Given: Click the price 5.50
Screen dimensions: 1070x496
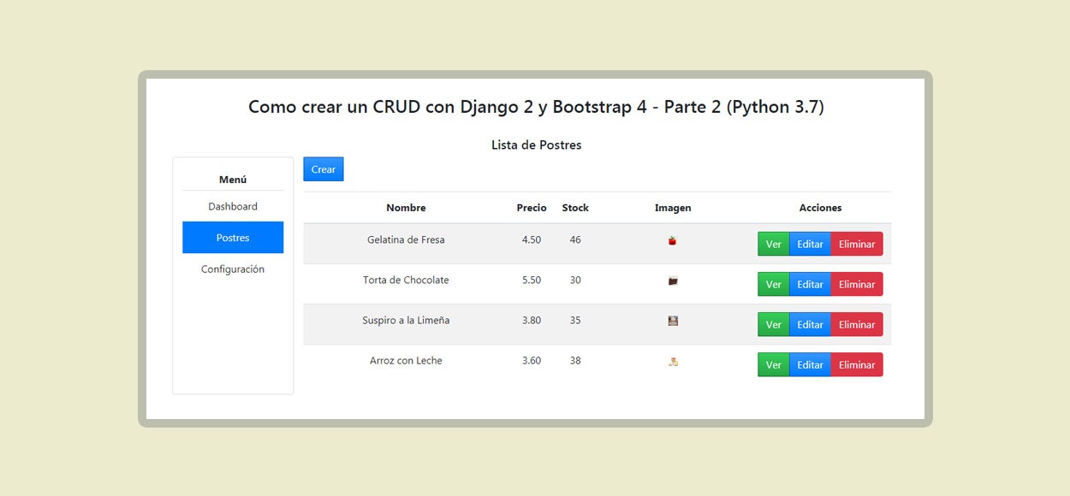Looking at the screenshot, I should (532, 280).
